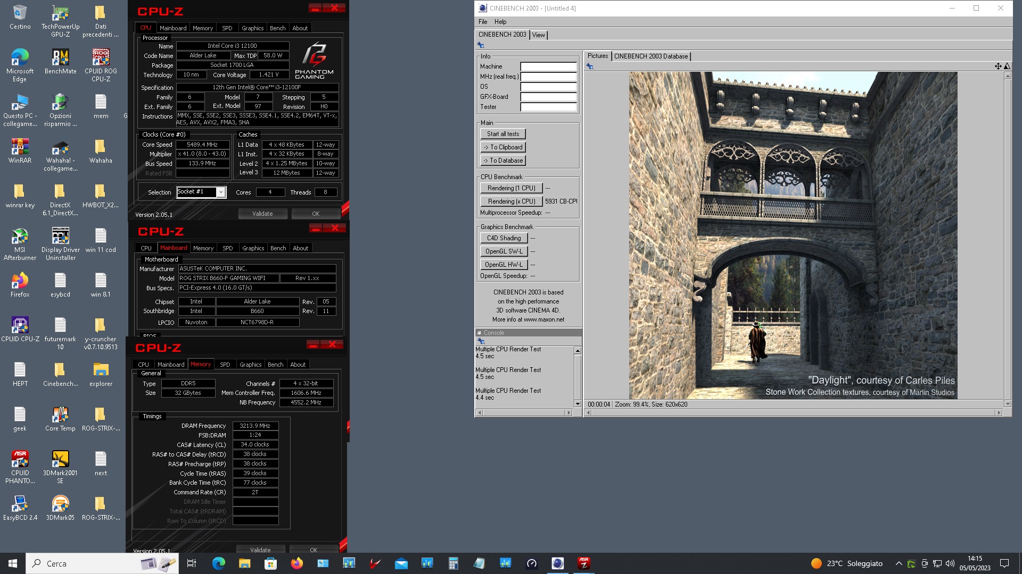1022x574 pixels.
Task: Click the pin icon under Pictures tab
Action: point(590,66)
